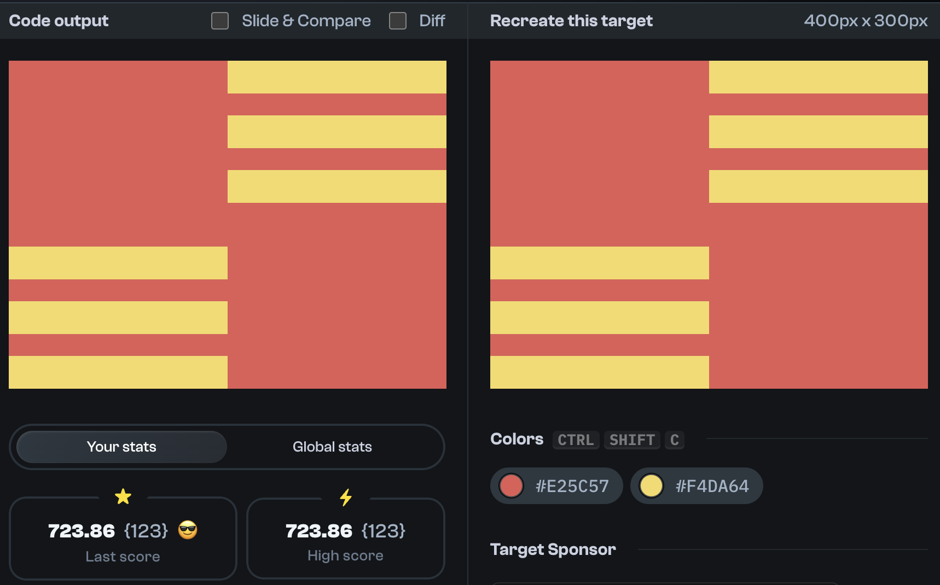The width and height of the screenshot is (940, 585).
Task: Click the #E25C57 color swatch
Action: coord(556,485)
